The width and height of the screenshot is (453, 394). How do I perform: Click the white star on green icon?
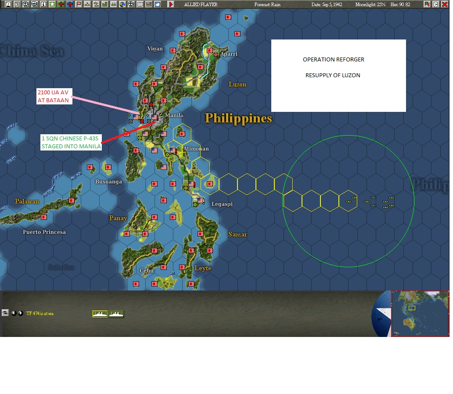tap(52, 4)
